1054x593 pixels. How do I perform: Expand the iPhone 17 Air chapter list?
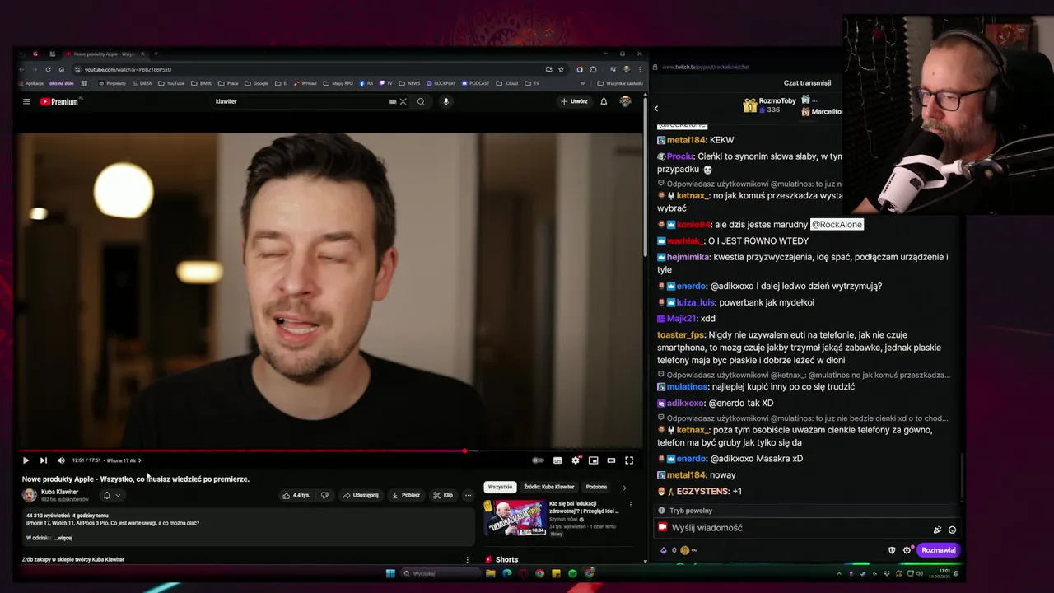click(124, 460)
